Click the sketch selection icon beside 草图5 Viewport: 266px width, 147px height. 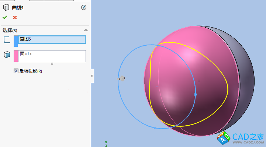pyautogui.click(x=7, y=40)
